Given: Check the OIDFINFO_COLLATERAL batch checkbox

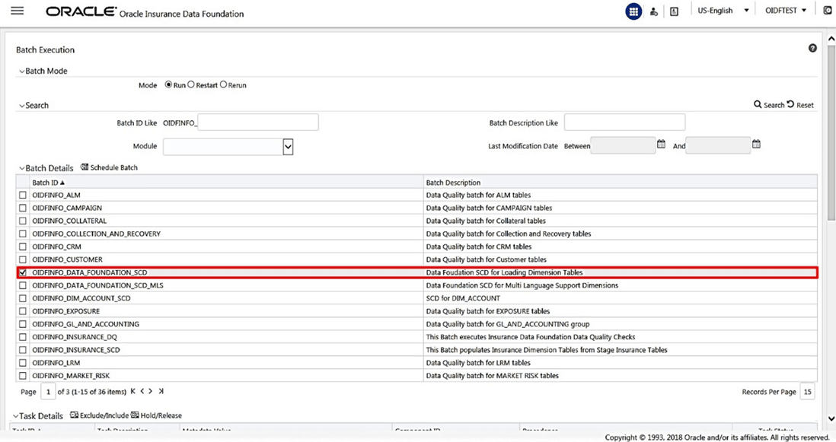Looking at the screenshot, I should (22, 221).
